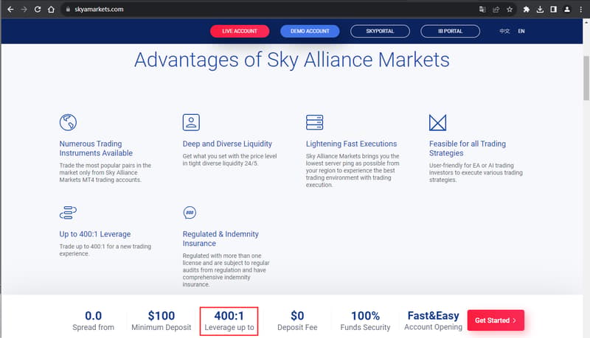
Task: Open the LIVE ACCOUNT button
Action: tap(240, 31)
